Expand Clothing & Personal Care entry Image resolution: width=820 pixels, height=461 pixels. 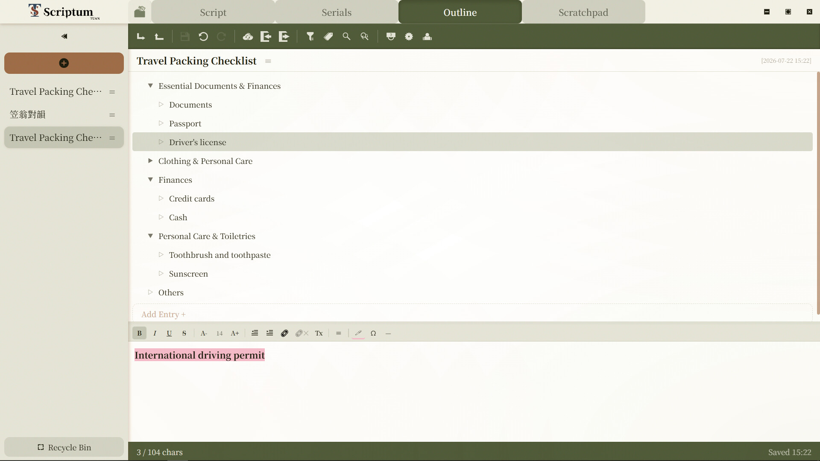[x=150, y=161]
